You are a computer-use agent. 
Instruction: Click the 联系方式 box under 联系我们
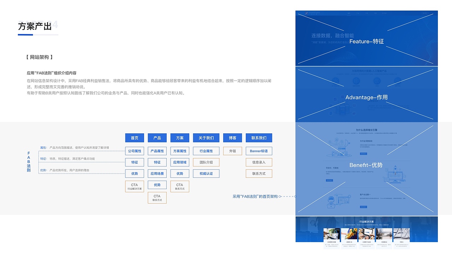click(259, 174)
